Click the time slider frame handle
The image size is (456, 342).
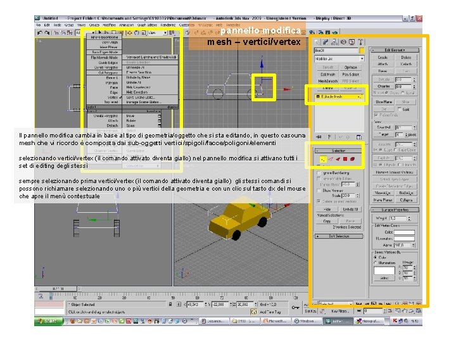58,289
